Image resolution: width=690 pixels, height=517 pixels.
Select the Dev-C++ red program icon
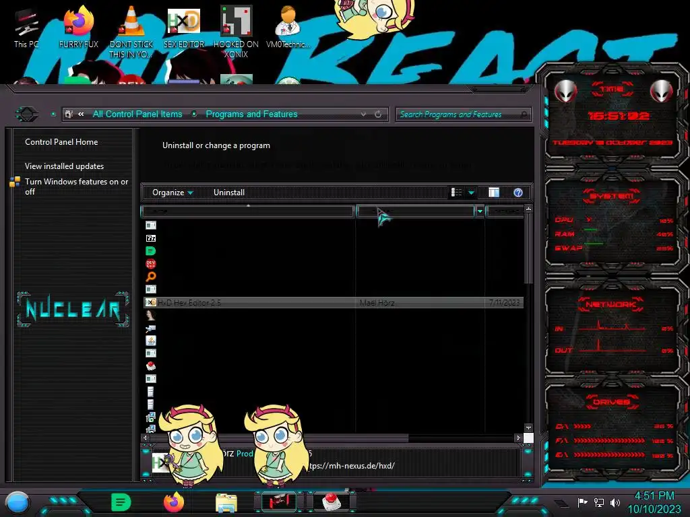click(x=150, y=264)
